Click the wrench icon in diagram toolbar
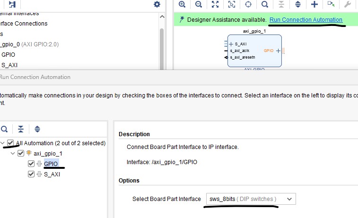The image size is (358, 218). point(348,4)
